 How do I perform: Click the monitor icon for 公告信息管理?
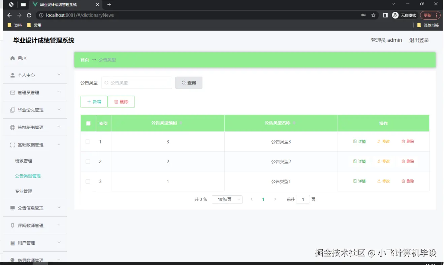12,208
